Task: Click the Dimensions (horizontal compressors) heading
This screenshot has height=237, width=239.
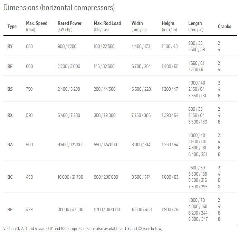Action: (x=59, y=7)
